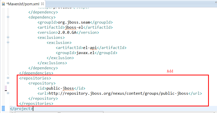
Task: Collapse the org.jboss.seam dependency block
Action: click(8, 17)
